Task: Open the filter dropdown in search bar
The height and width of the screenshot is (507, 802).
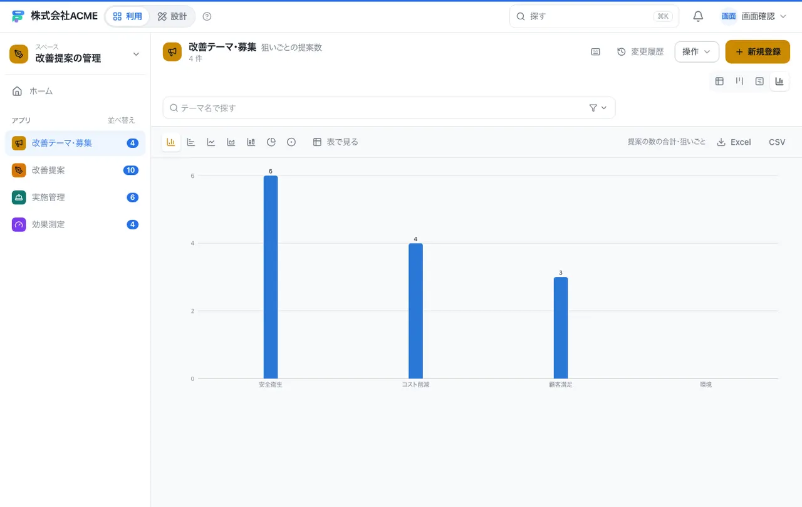Action: (x=598, y=108)
